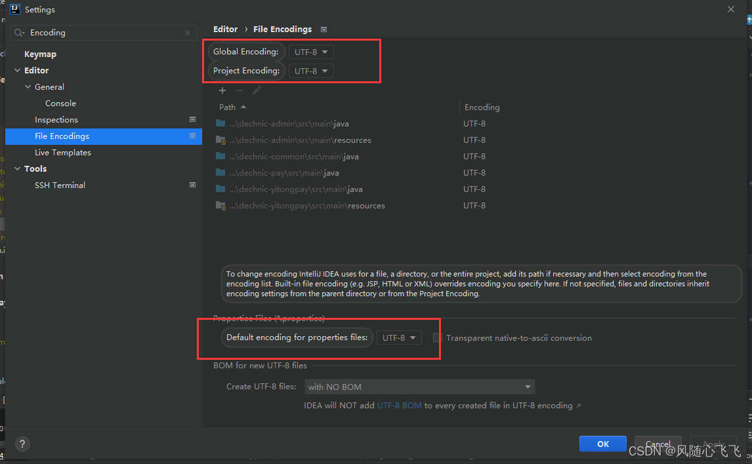Click the settings icon beside File Encodings breadcrumb
The height and width of the screenshot is (464, 752).
(x=324, y=29)
